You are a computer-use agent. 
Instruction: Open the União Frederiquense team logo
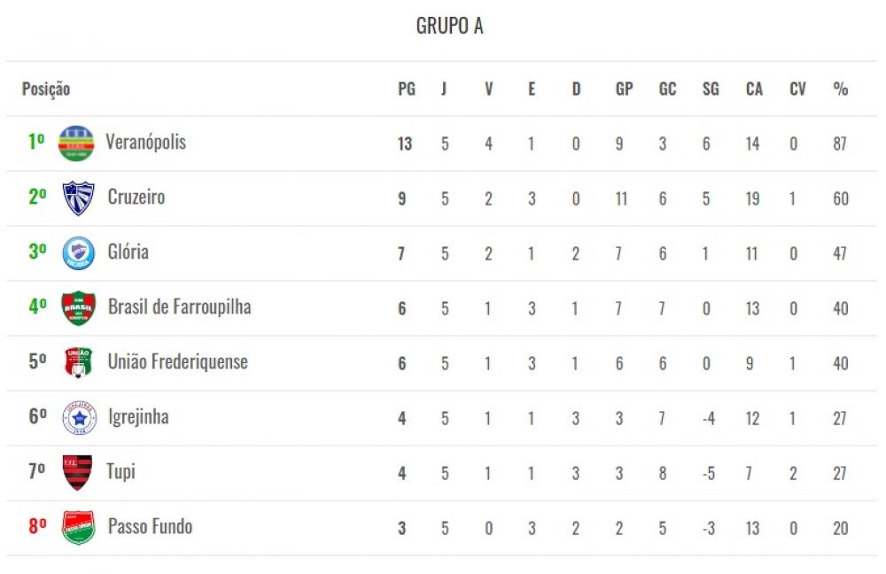79,362
